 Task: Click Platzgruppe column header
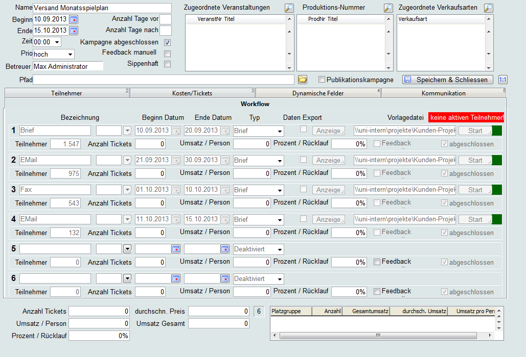pos(291,311)
